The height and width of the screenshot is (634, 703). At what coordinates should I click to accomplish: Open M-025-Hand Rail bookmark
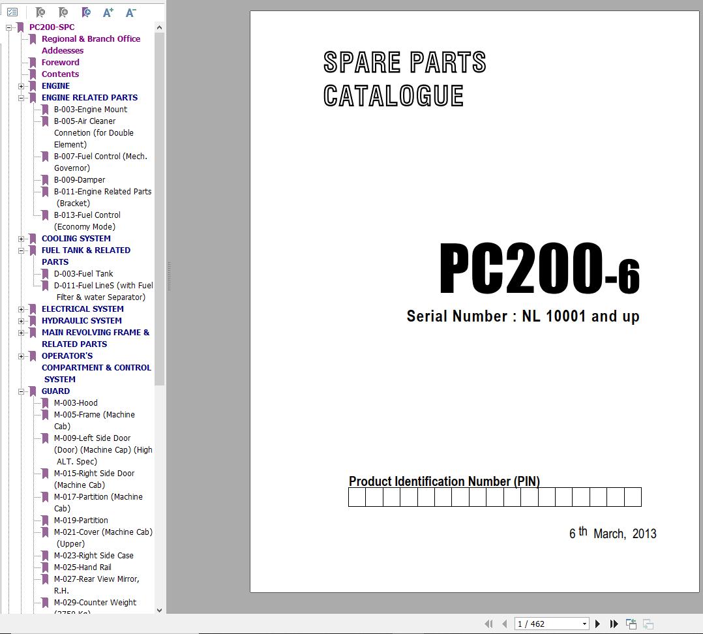[82, 567]
